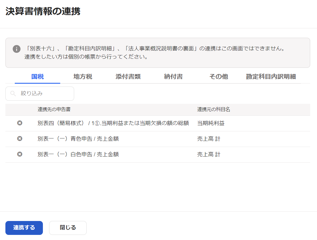Click the 連携元の科目名 column header
The width and height of the screenshot is (317, 240).
[214, 110]
